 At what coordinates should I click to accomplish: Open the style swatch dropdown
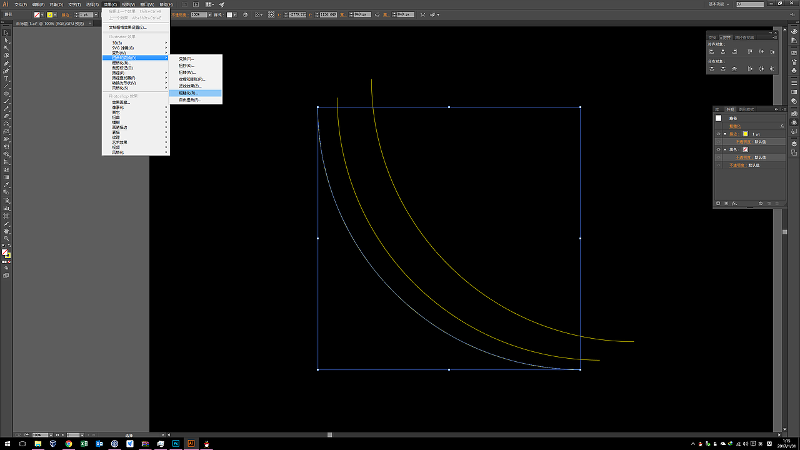[236, 14]
